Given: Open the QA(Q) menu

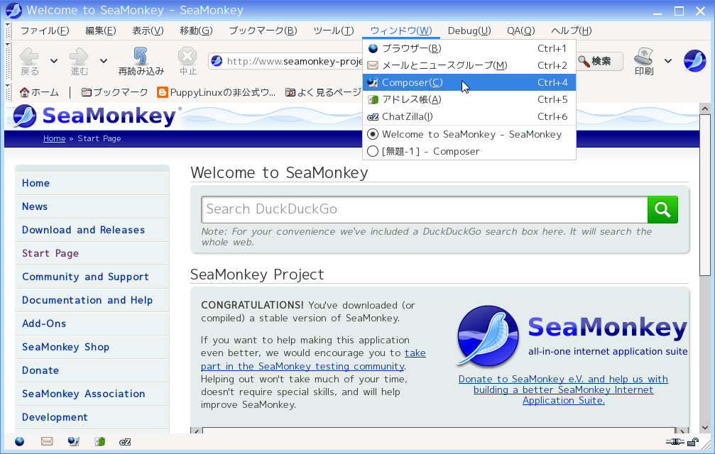Looking at the screenshot, I should 520,31.
